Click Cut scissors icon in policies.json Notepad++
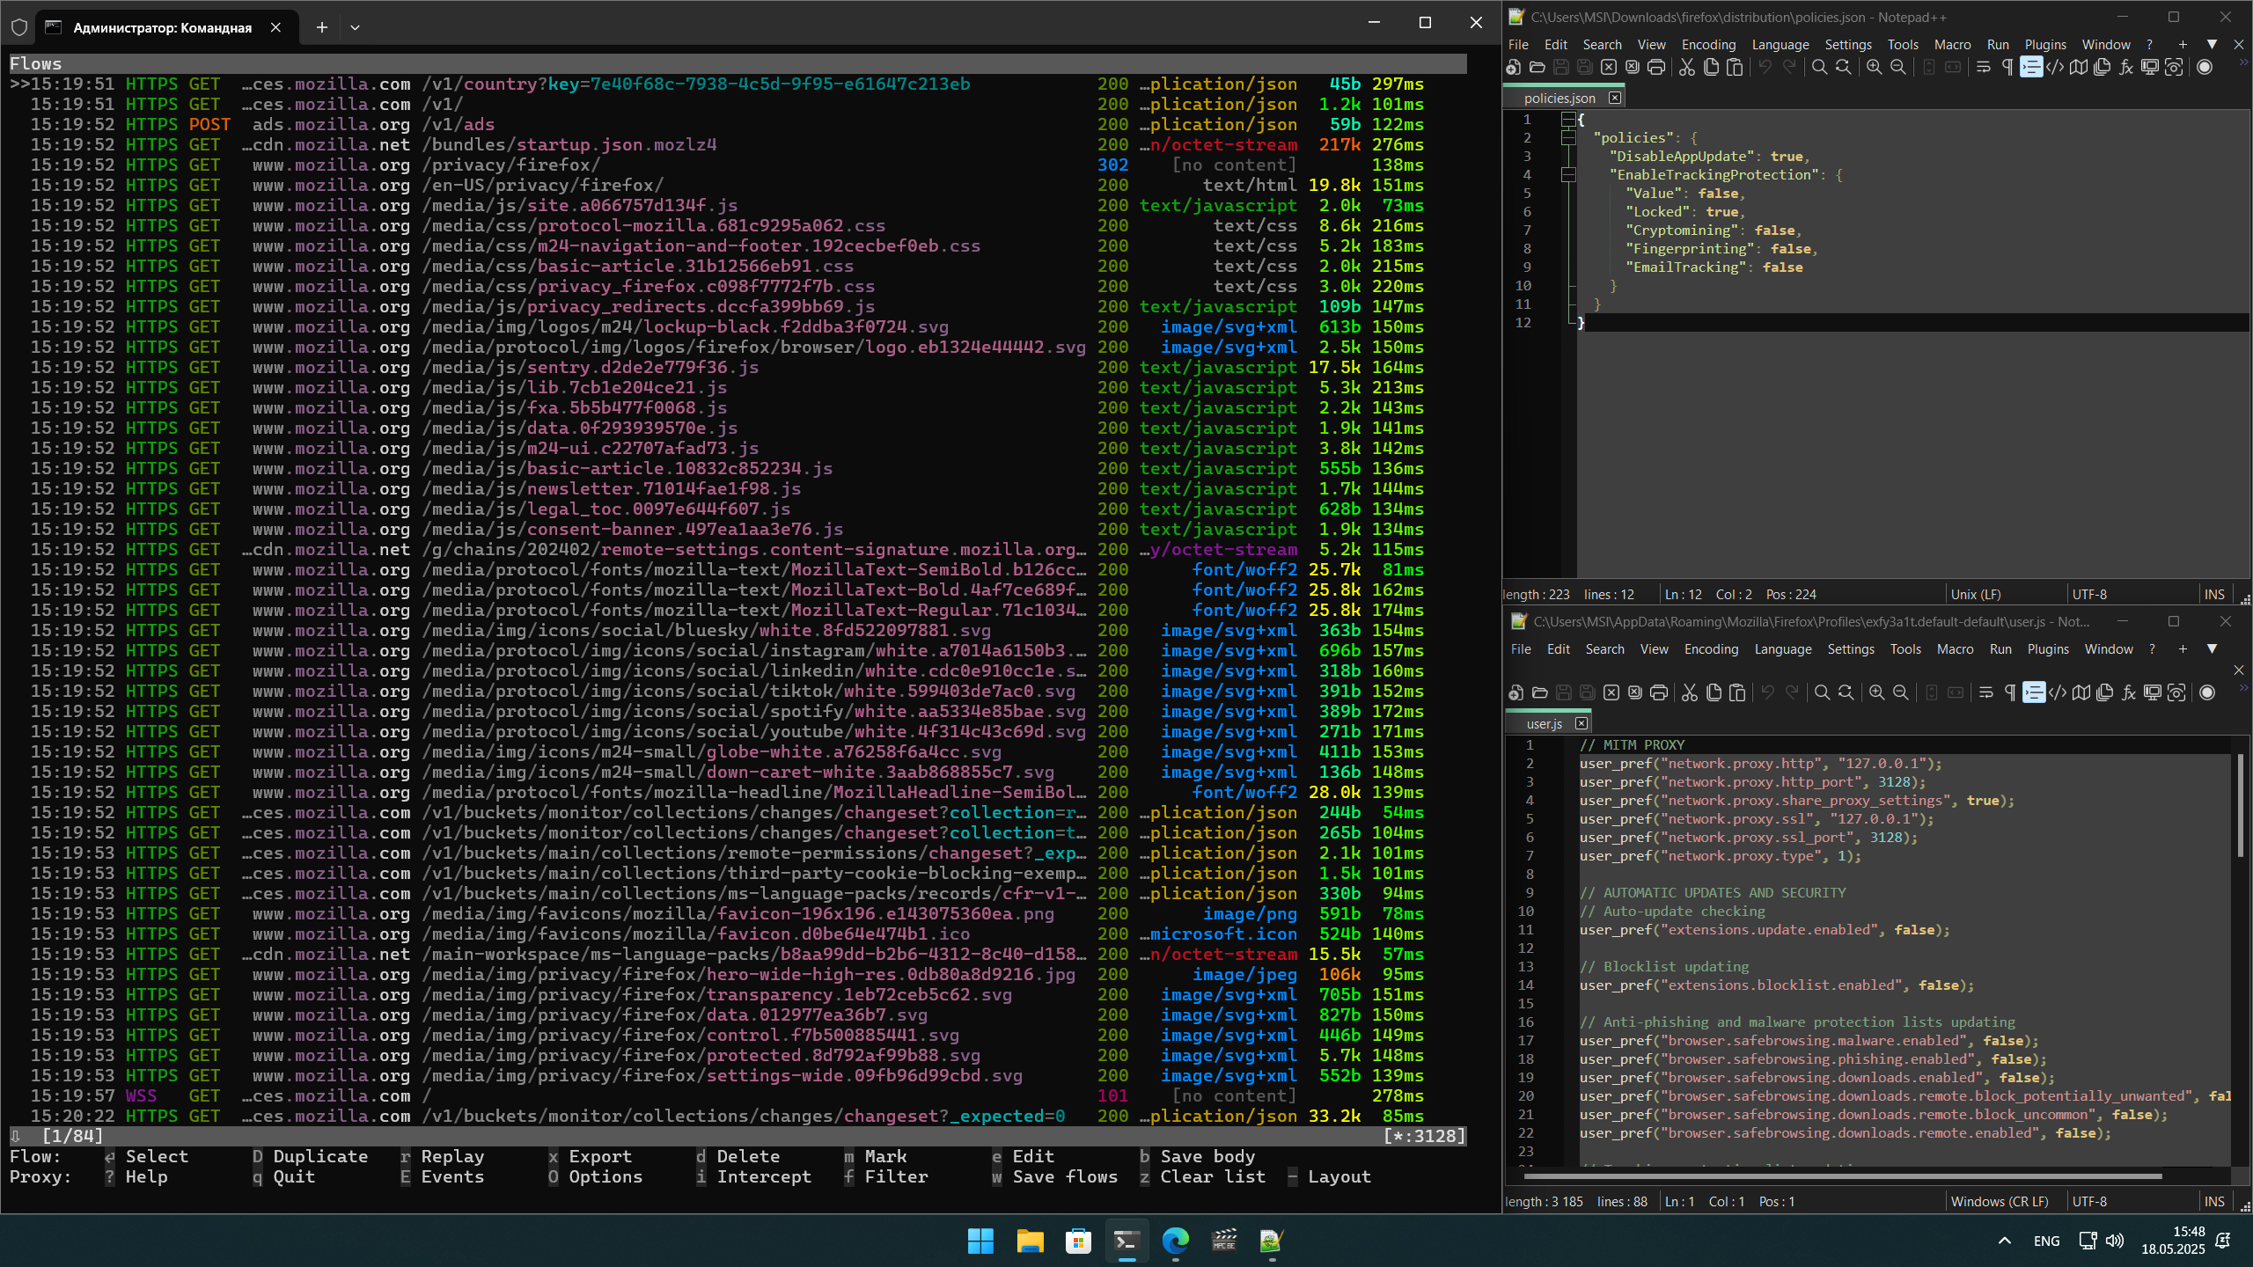This screenshot has width=2253, height=1267. pyautogui.click(x=1687, y=68)
